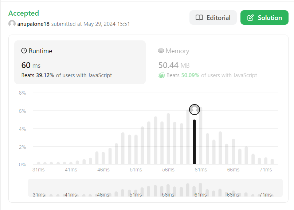Click the anupalone18 avatar icon
This screenshot has height=210, width=294.
(x=12, y=24)
